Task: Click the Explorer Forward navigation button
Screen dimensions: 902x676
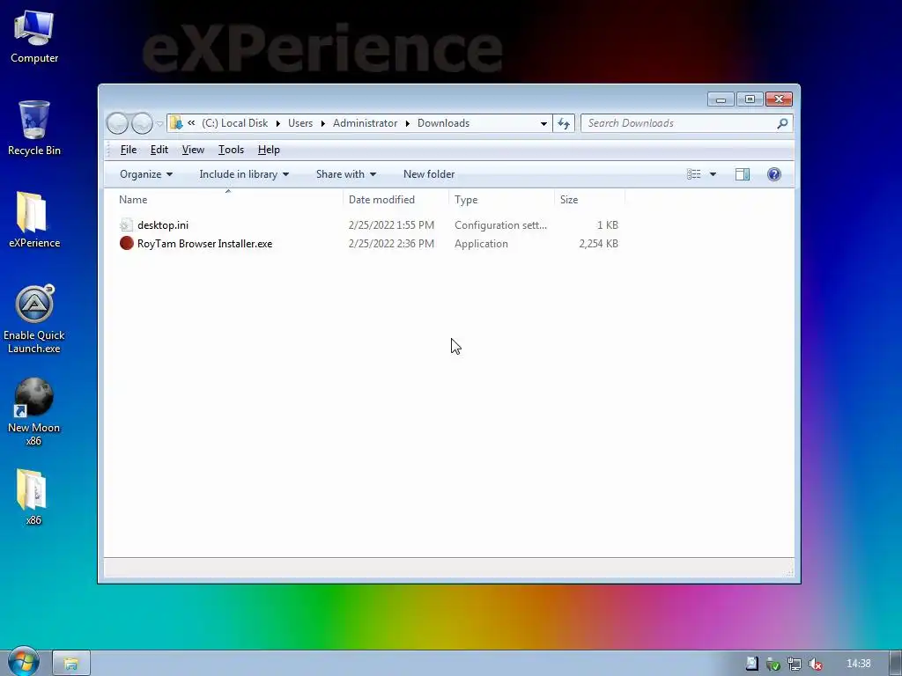Action: (142, 123)
